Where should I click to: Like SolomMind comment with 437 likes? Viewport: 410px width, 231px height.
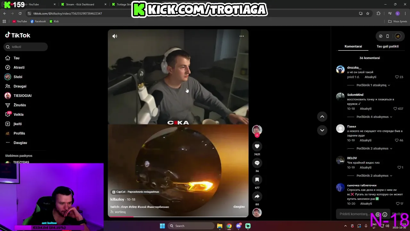[395, 109]
